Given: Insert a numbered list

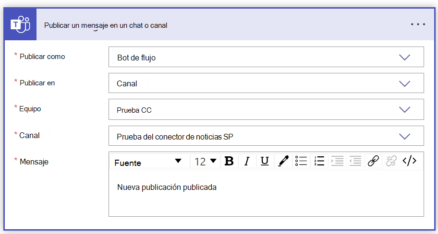Looking at the screenshot, I should coord(319,161).
